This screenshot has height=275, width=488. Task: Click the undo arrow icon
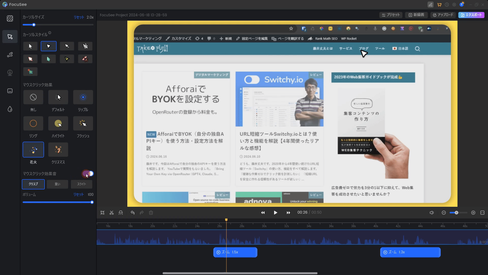[132, 213]
